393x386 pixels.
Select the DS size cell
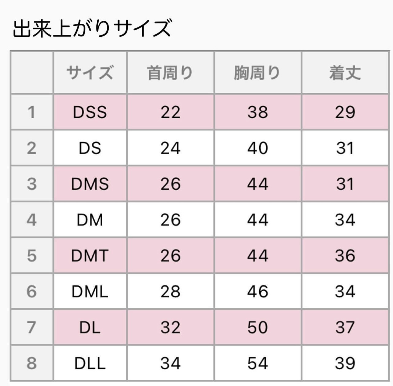90,148
